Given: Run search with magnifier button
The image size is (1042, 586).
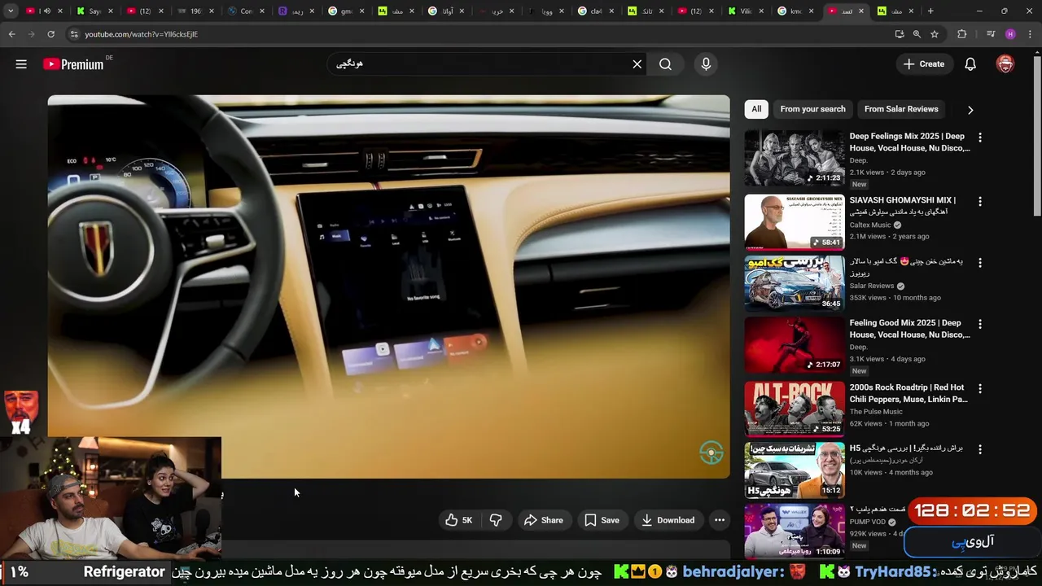Looking at the screenshot, I should tap(665, 64).
